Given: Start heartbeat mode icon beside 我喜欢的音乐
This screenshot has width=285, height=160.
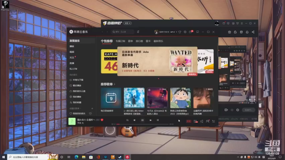Looking at the screenshot, I should [90, 113].
